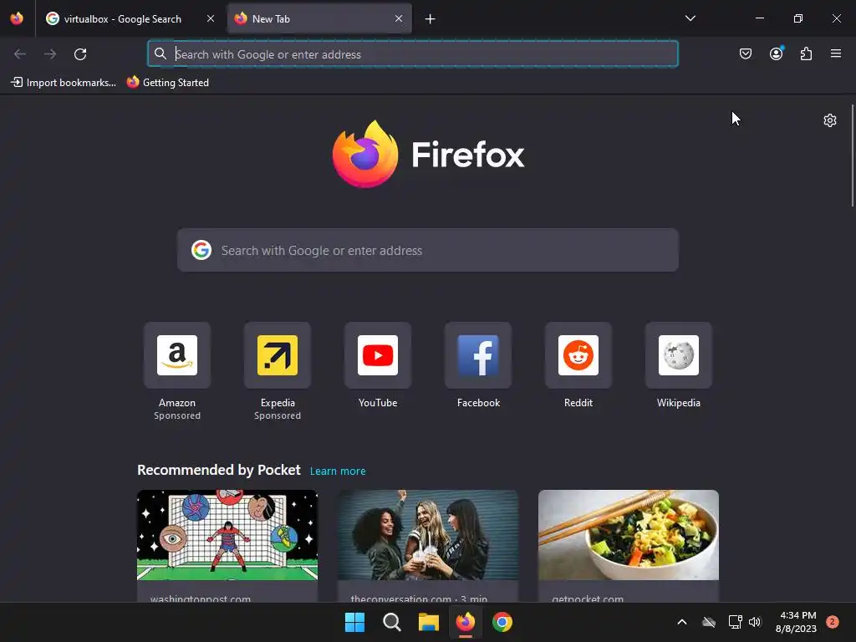Click the Firefox taskbar icon
856x642 pixels.
click(465, 622)
